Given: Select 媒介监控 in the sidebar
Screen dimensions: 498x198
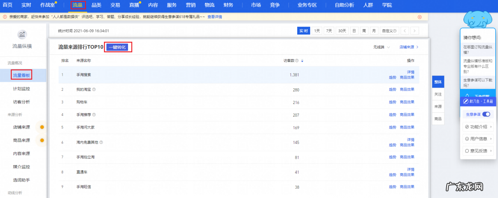Looking at the screenshot, I should pos(21,167).
